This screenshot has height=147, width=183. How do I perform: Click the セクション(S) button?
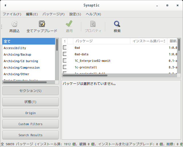(30, 91)
